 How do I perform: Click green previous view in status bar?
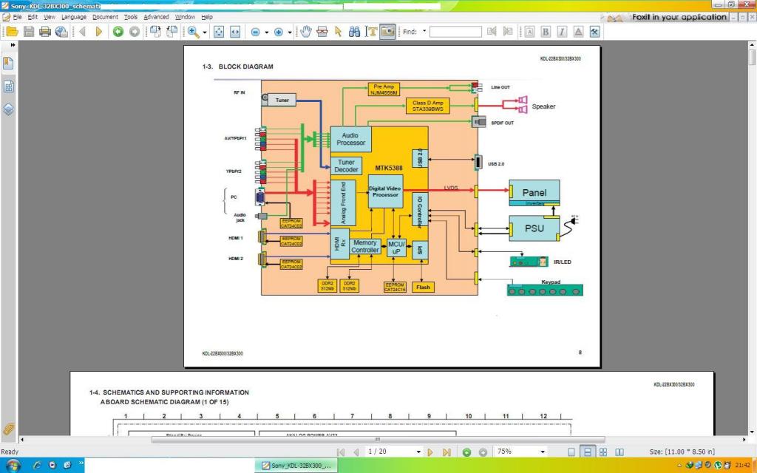pos(466,452)
